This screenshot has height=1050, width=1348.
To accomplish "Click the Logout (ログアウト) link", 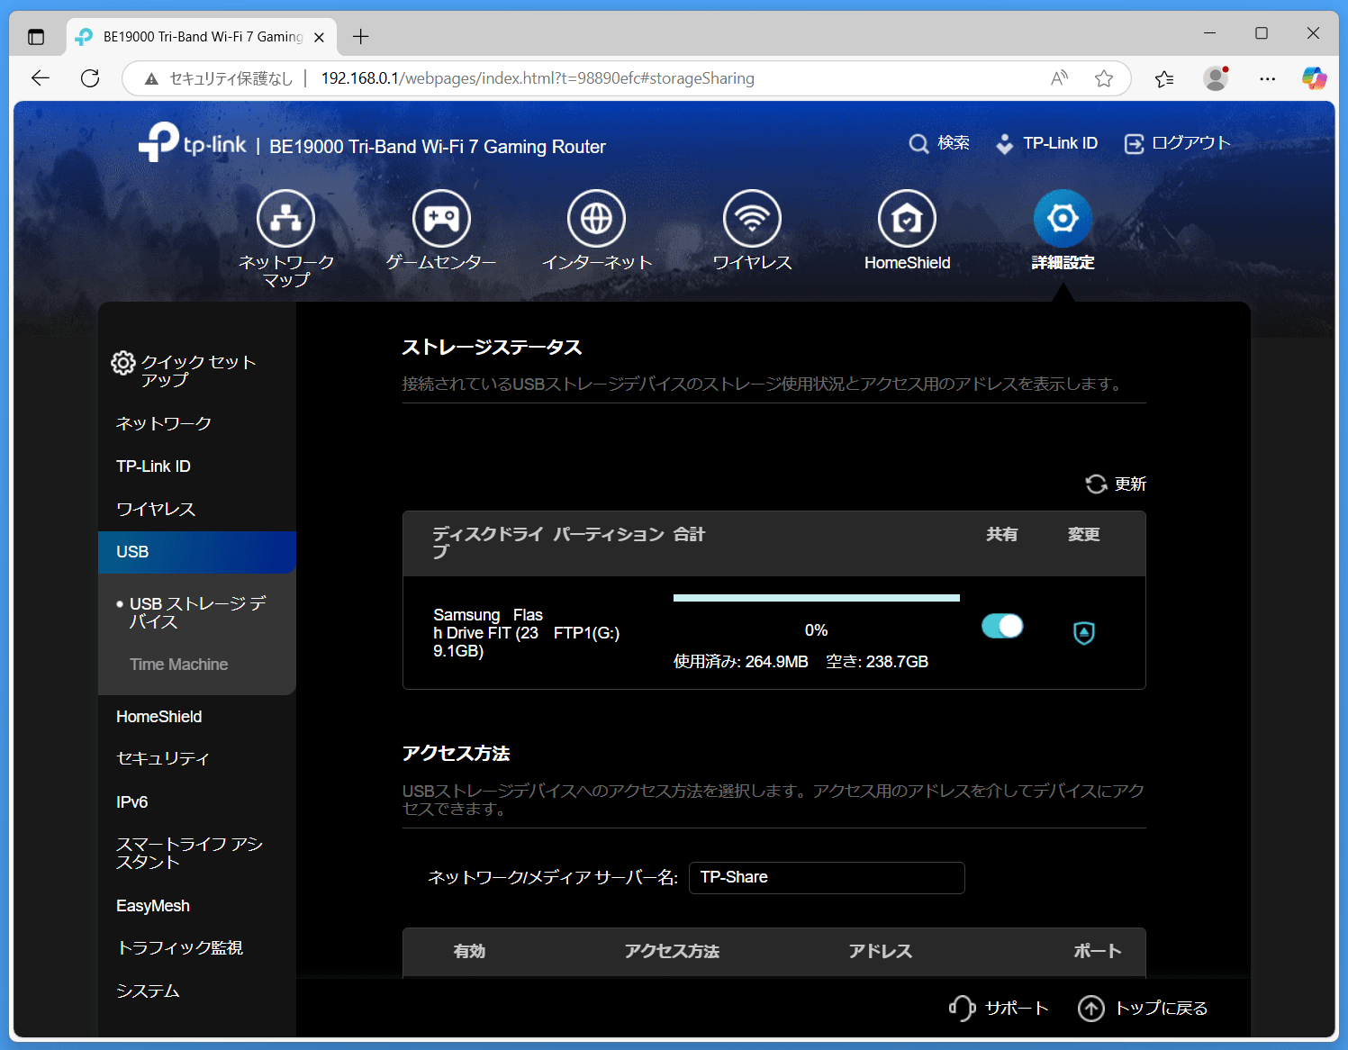I will tap(1178, 143).
